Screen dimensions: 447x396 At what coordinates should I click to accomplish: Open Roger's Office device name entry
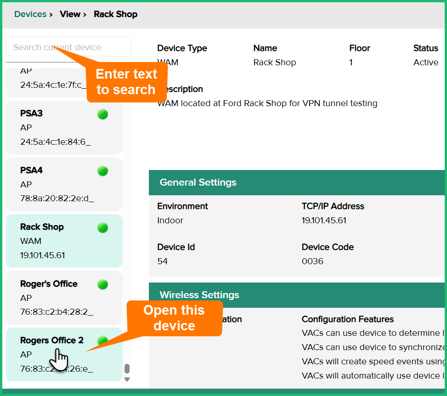49,284
